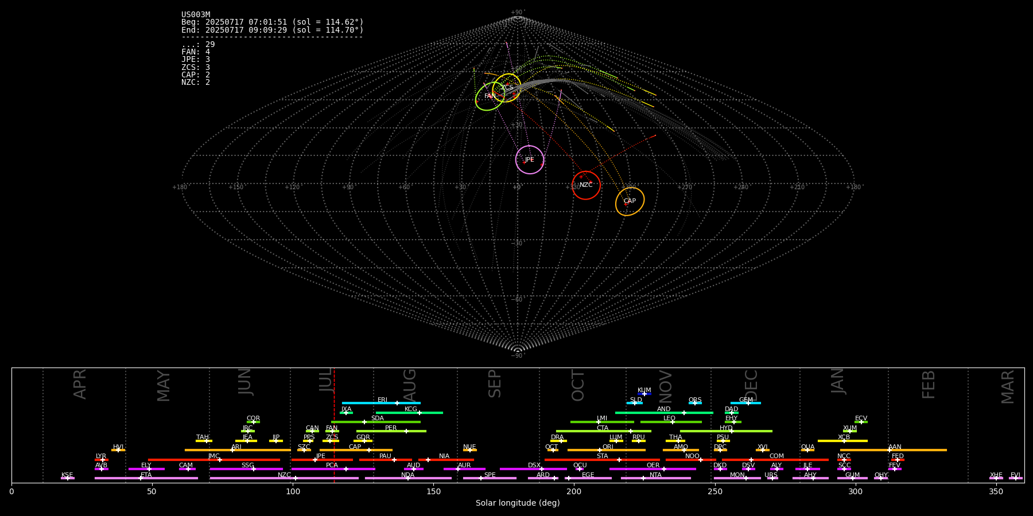Click the ETA shower label in timeline
Screen dimensions: 1033x516
[146, 475]
